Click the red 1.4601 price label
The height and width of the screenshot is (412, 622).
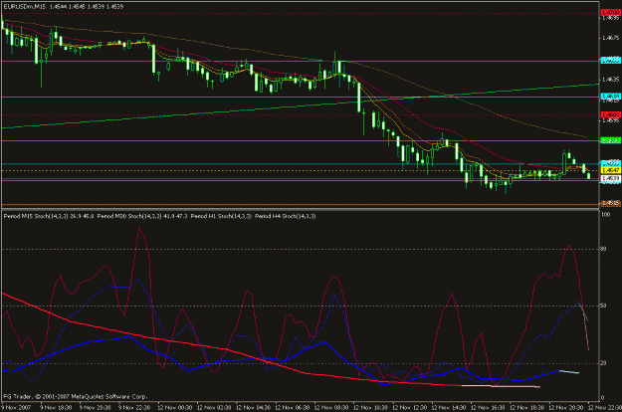(611, 114)
